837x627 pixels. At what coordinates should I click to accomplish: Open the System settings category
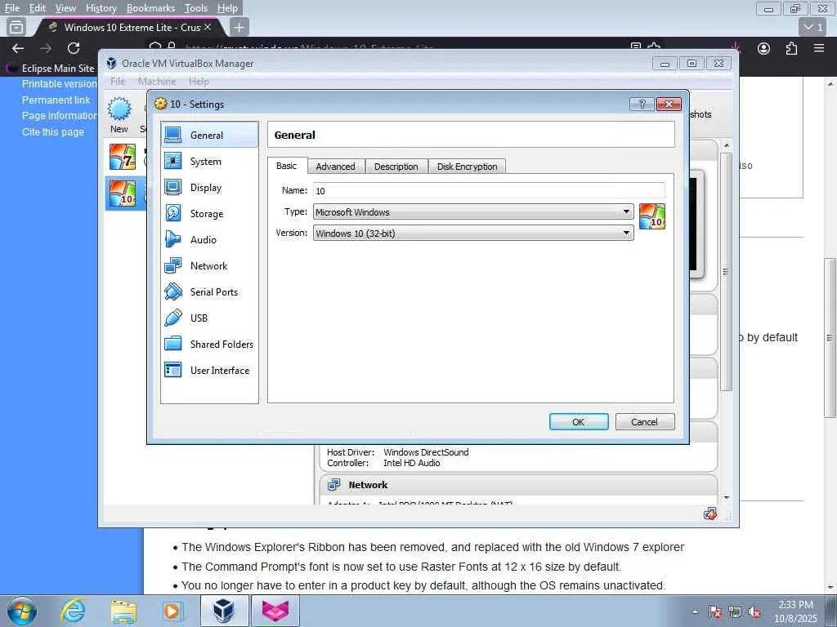pos(209,161)
